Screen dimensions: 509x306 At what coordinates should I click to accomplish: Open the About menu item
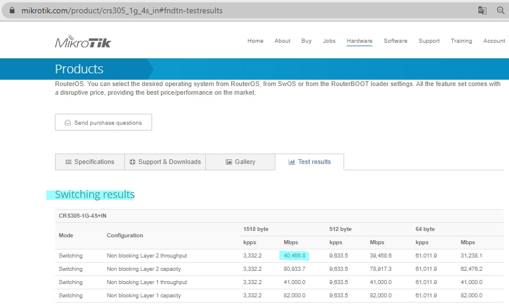coord(282,41)
